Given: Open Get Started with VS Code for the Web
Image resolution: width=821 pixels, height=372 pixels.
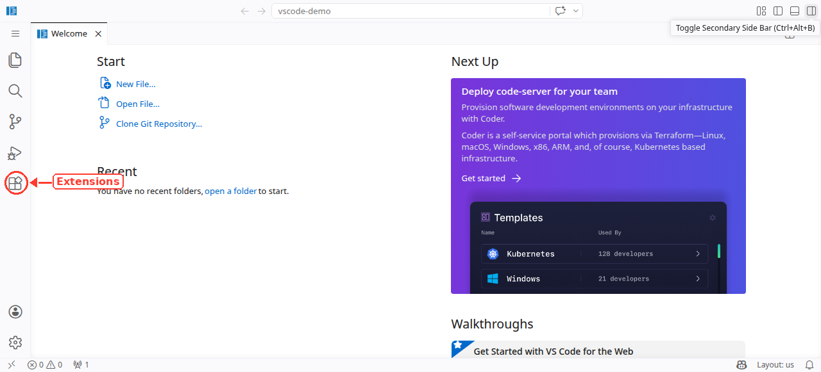Looking at the screenshot, I should pos(598,350).
